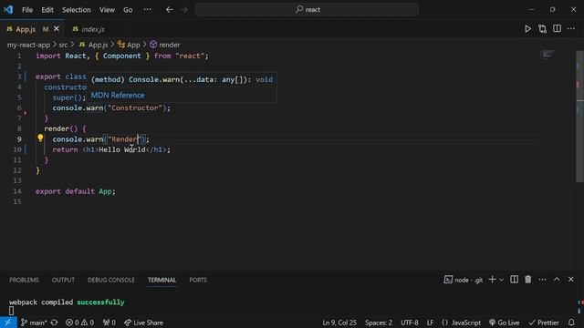This screenshot has width=584, height=328.
Task: Select the node - .git terminal
Action: pyautogui.click(x=464, y=280)
